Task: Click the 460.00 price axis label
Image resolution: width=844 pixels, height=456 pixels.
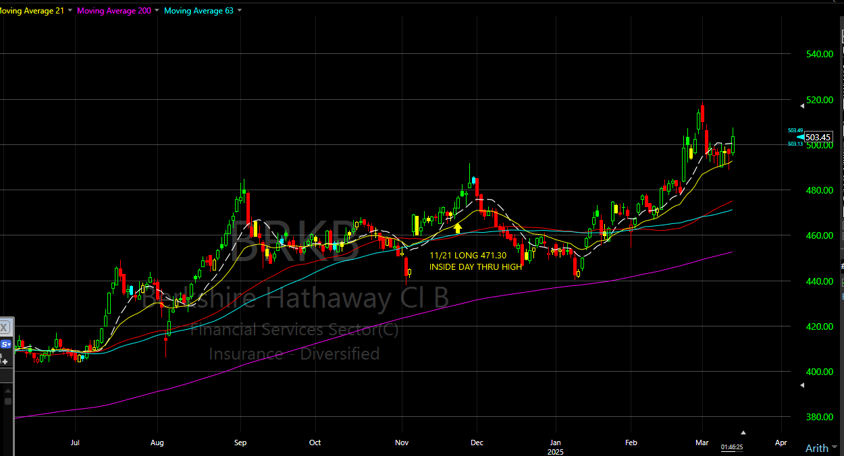Action: 818,236
